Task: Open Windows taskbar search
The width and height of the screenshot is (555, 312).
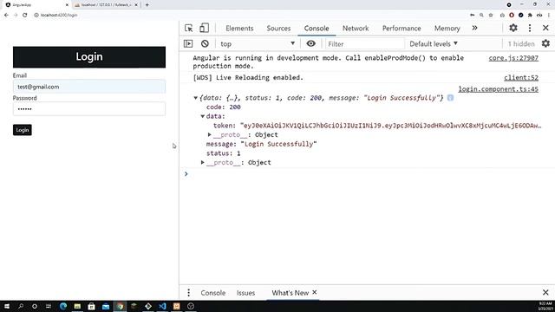Action: (x=21, y=306)
